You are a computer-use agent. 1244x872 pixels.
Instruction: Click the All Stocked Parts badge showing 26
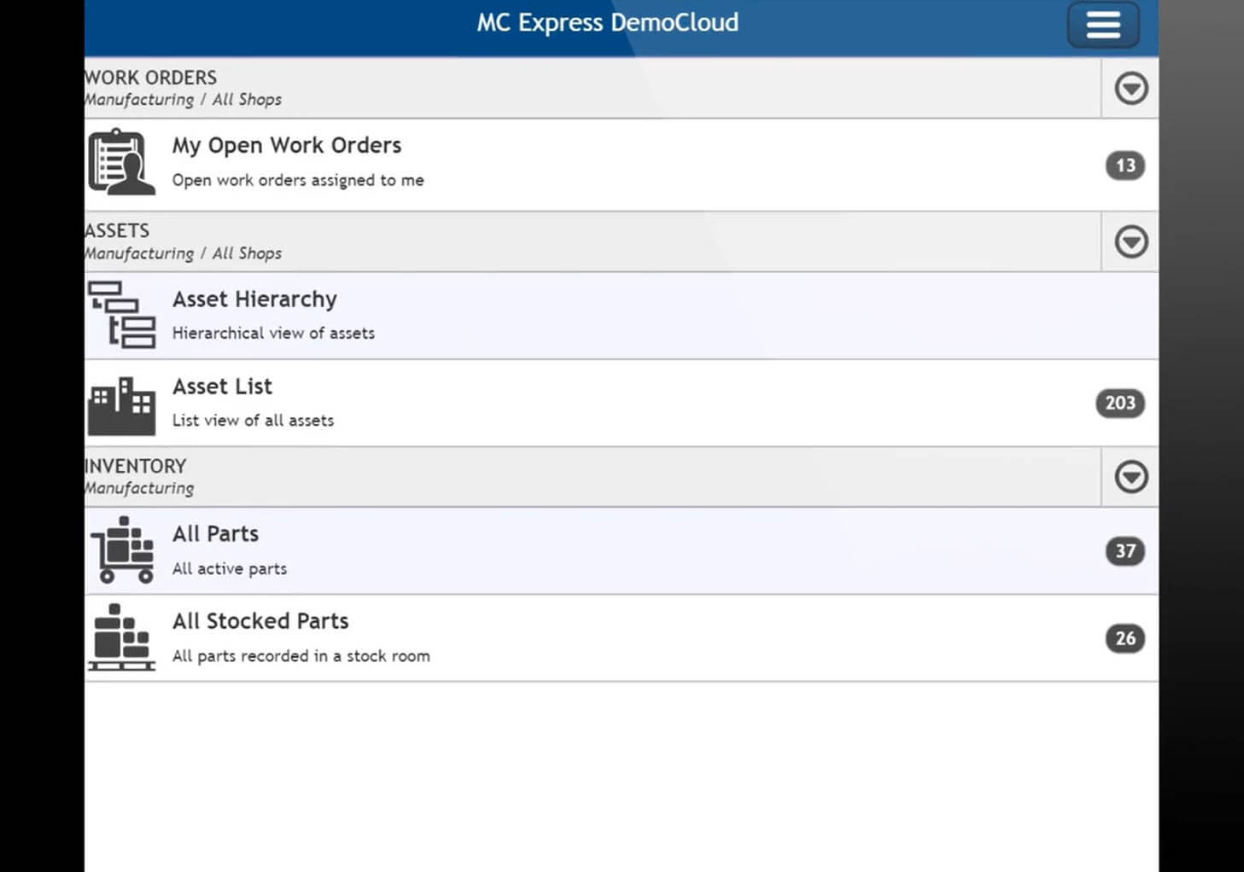(x=1124, y=638)
